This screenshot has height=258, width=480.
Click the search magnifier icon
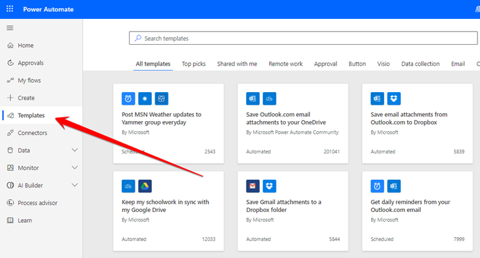point(138,38)
